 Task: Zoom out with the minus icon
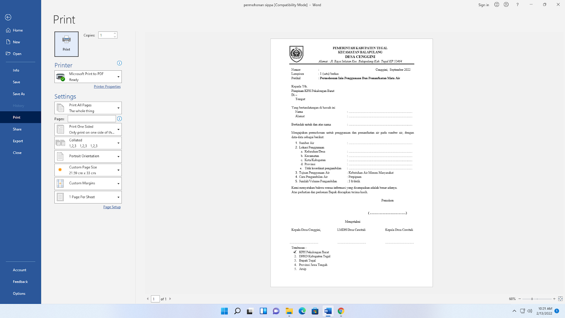click(x=519, y=299)
